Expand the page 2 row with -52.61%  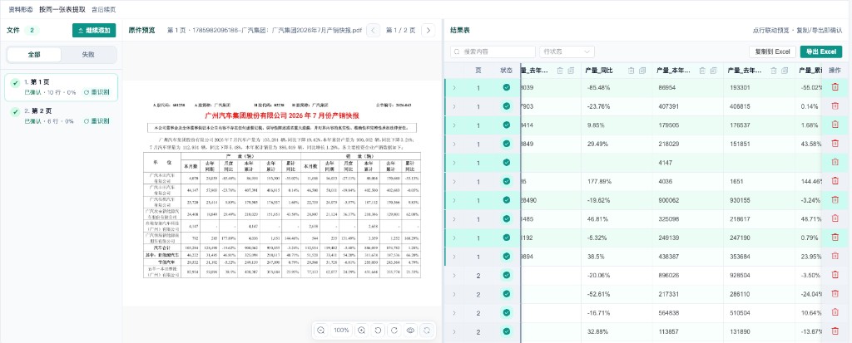pos(454,294)
